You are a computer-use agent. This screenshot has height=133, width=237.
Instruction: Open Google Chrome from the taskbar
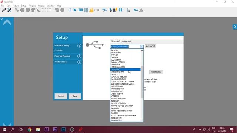tap(30, 129)
